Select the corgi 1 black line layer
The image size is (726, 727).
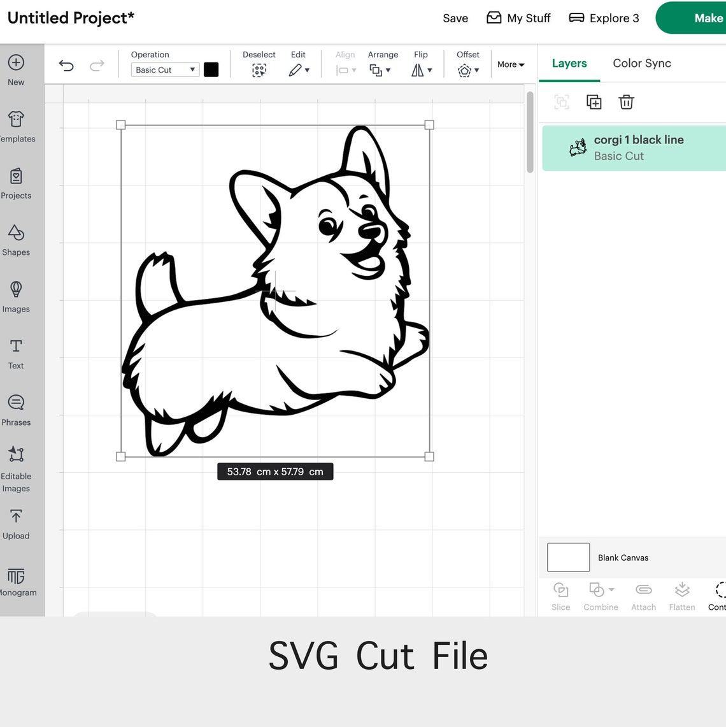(637, 147)
